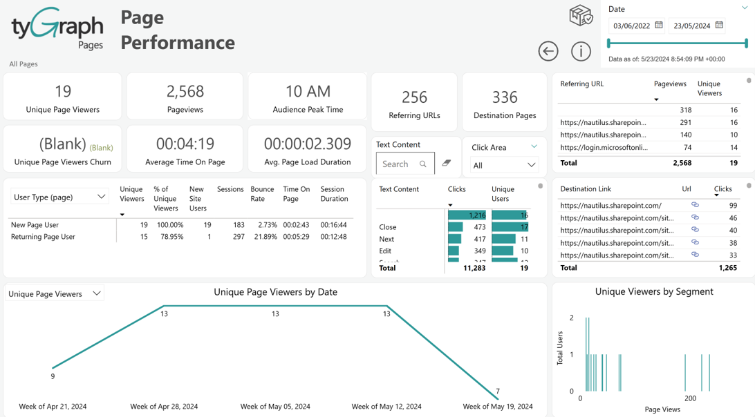Click the Text Content search box
The image size is (755, 417).
pyautogui.click(x=405, y=164)
